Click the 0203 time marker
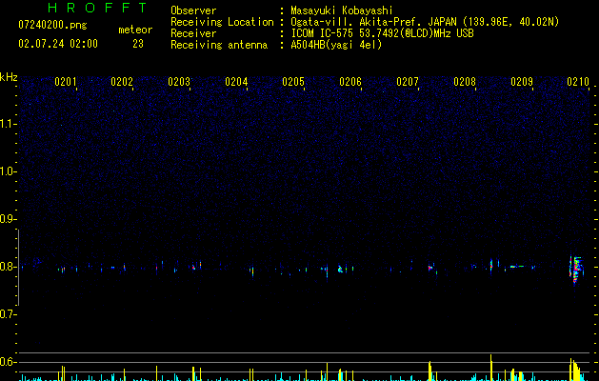The height and width of the screenshot is (381, 599). tap(179, 82)
